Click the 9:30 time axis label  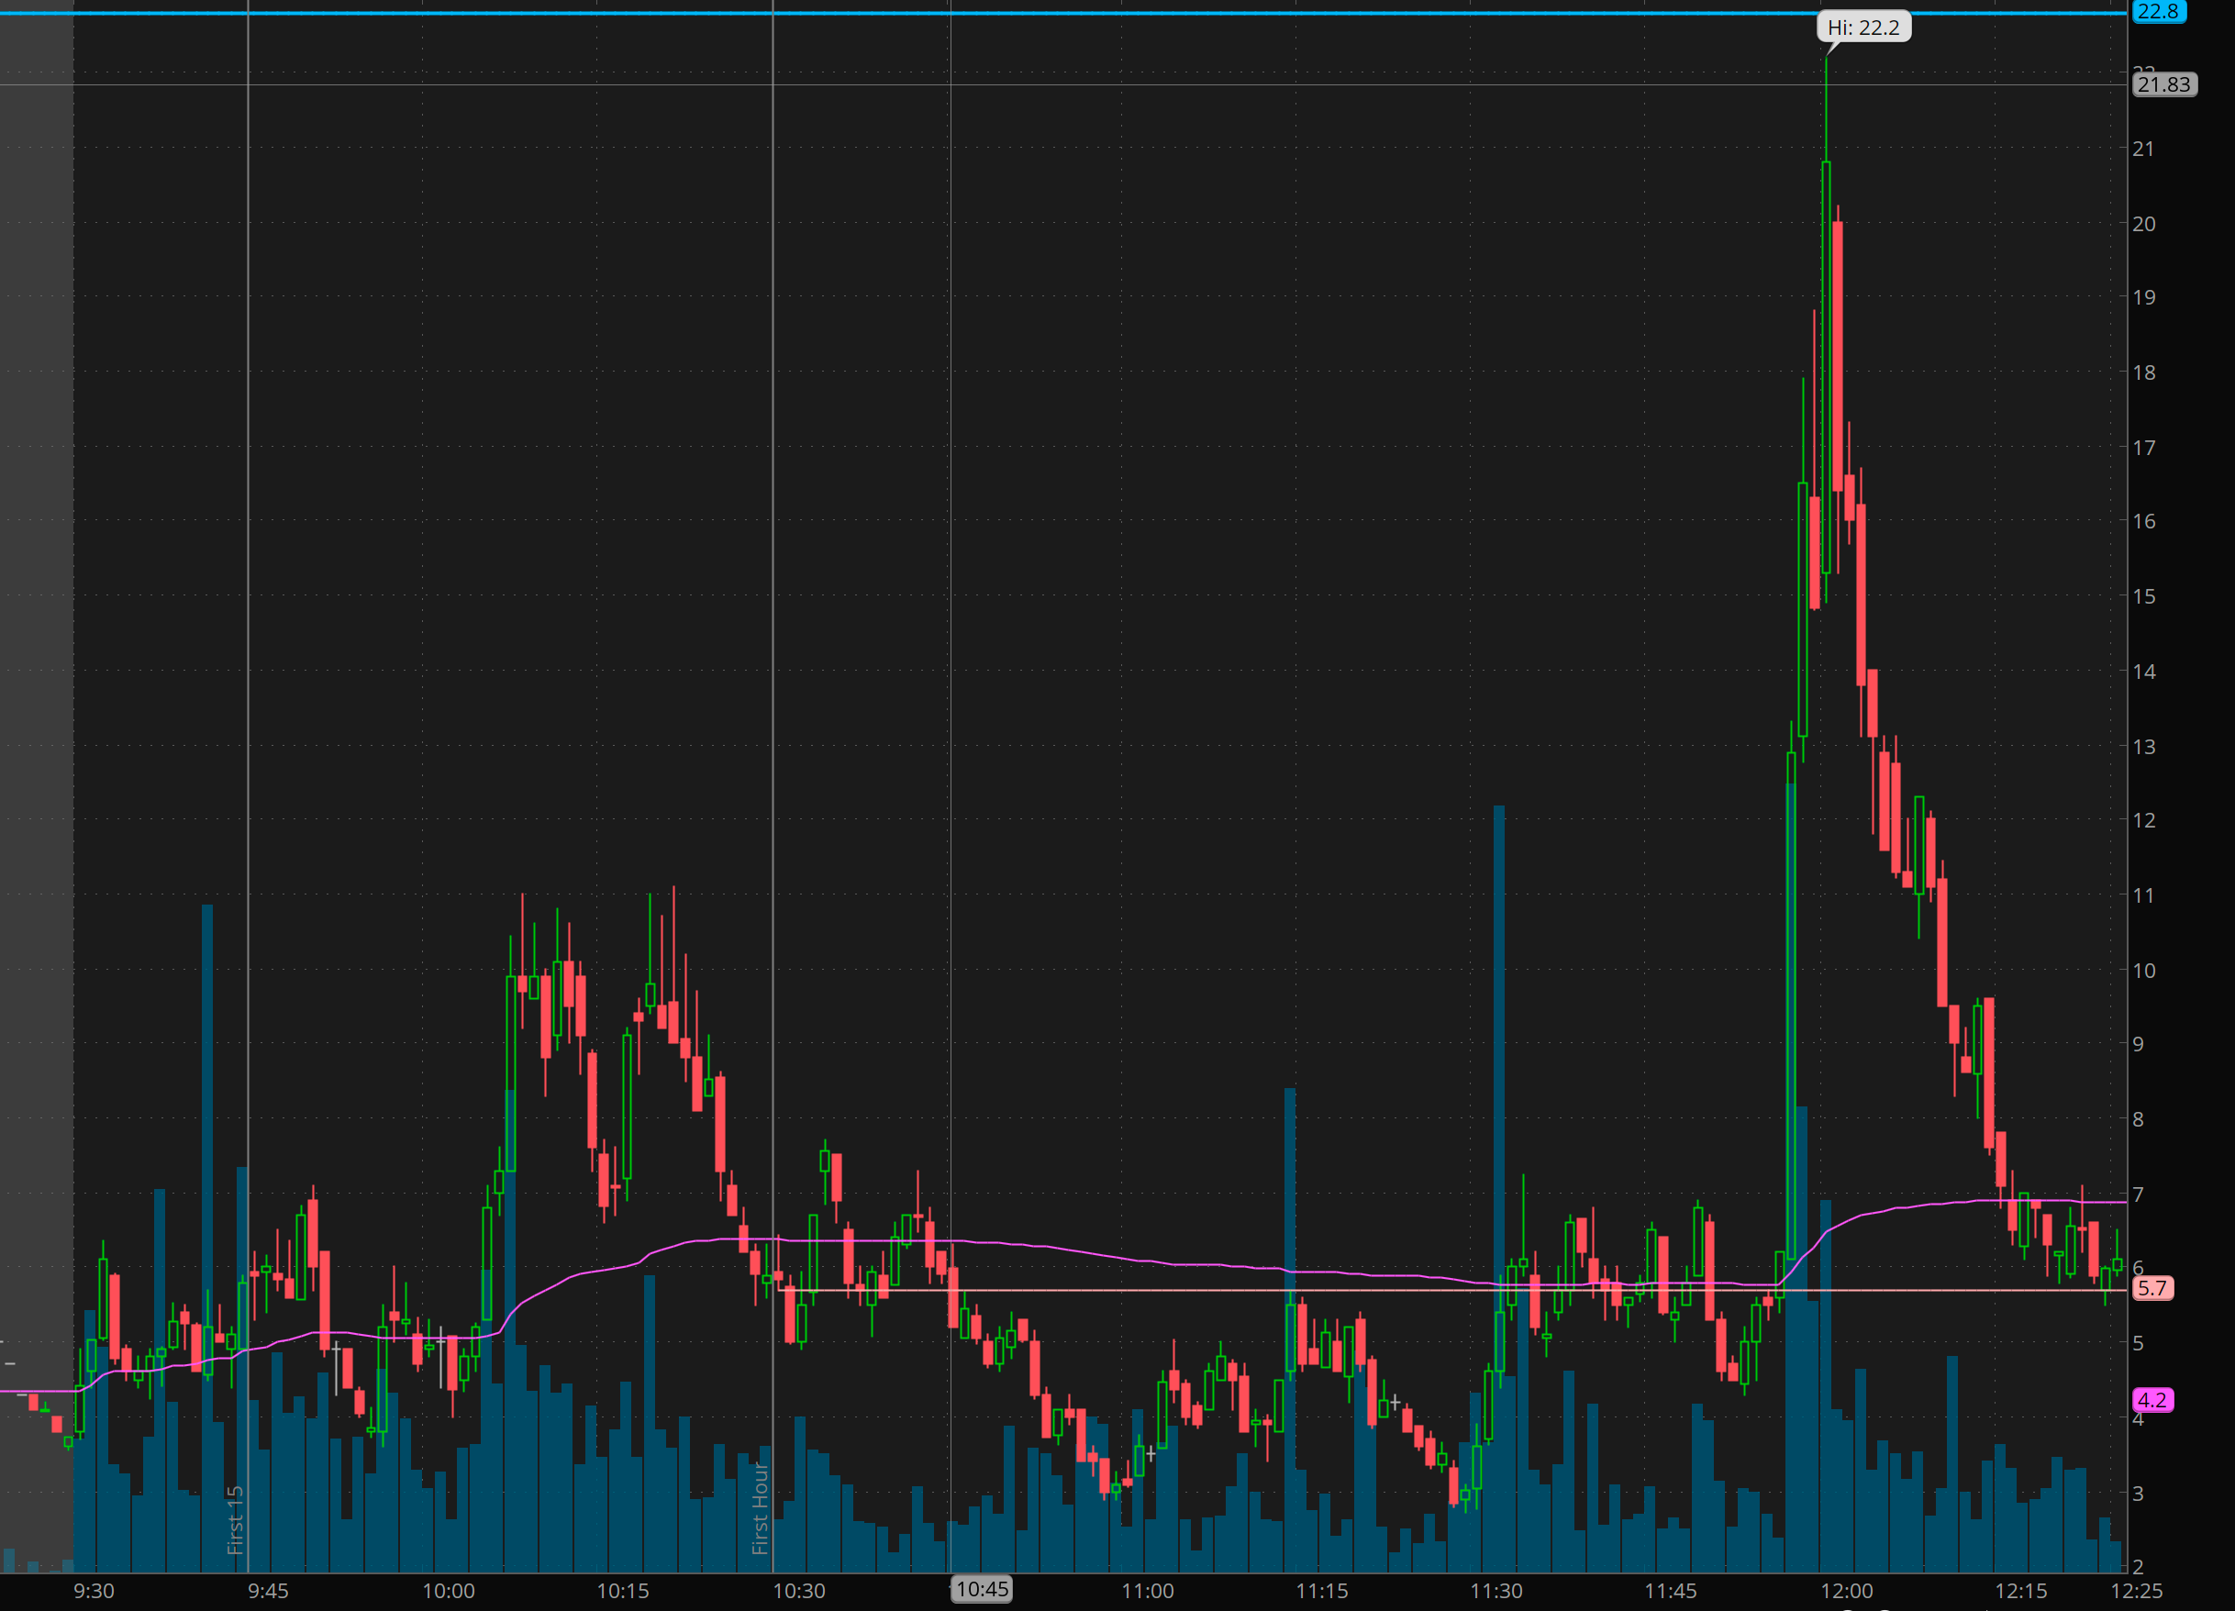point(94,1590)
